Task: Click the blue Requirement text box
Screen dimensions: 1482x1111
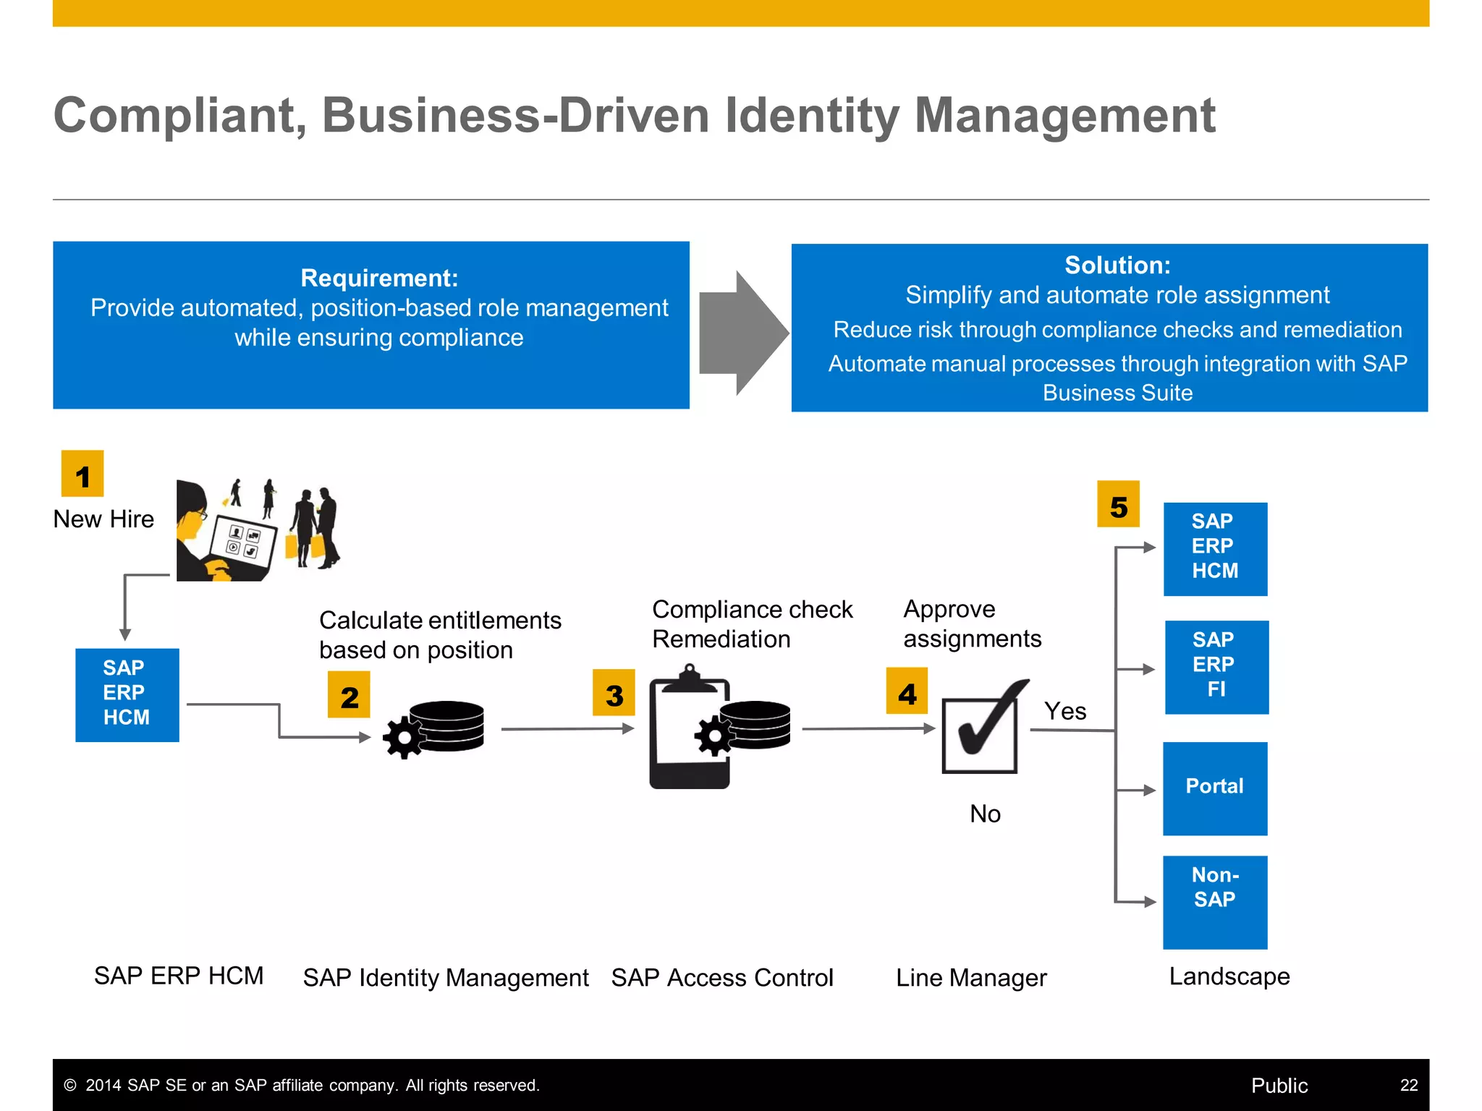Action: point(370,325)
